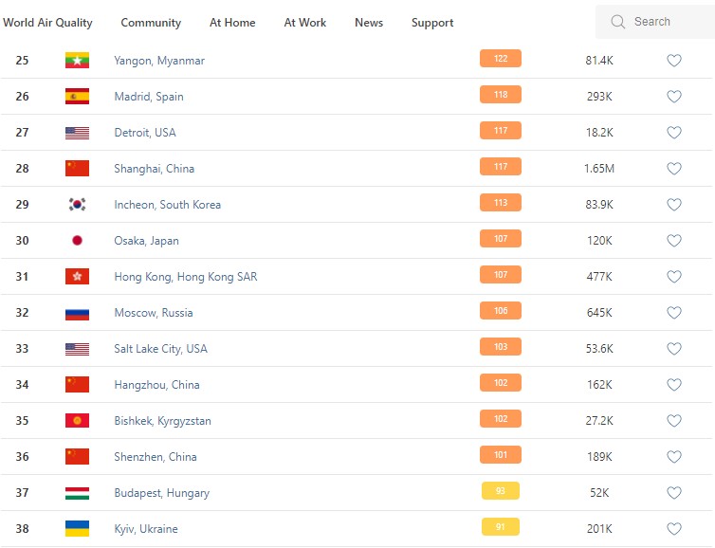
Task: Click the Hungary flag icon
Action: (77, 493)
